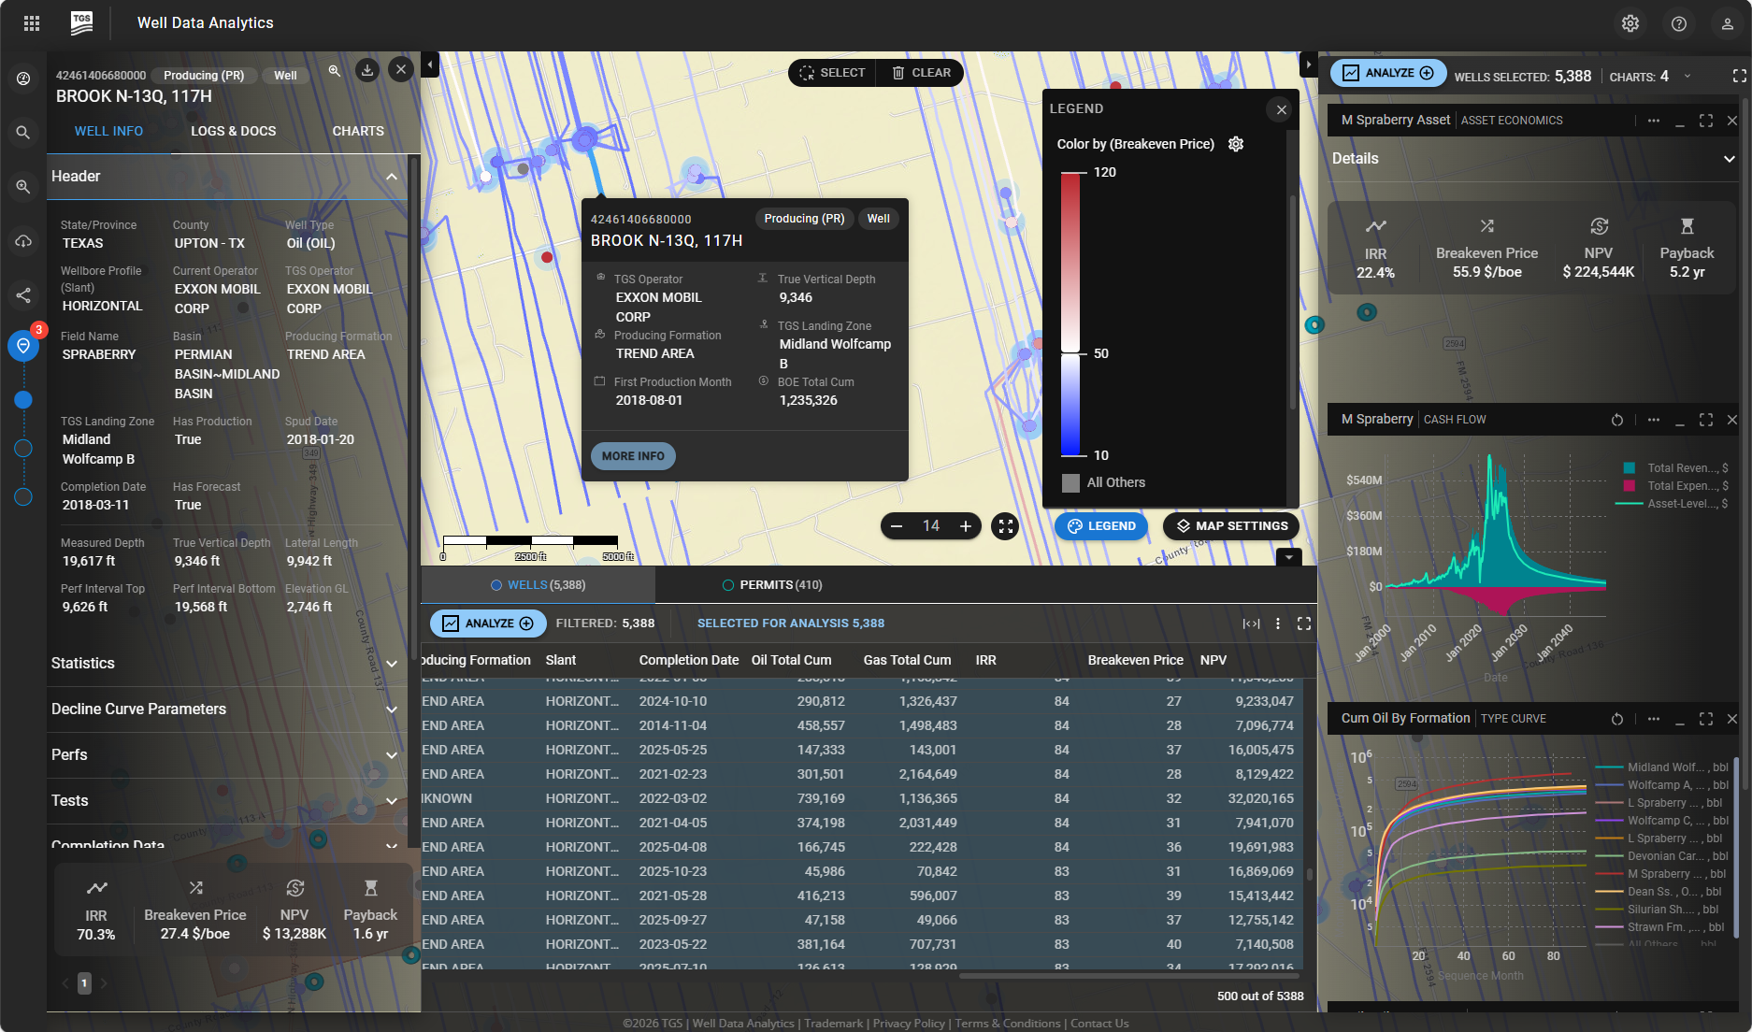Select the Permits (410) radio tab

772,585
